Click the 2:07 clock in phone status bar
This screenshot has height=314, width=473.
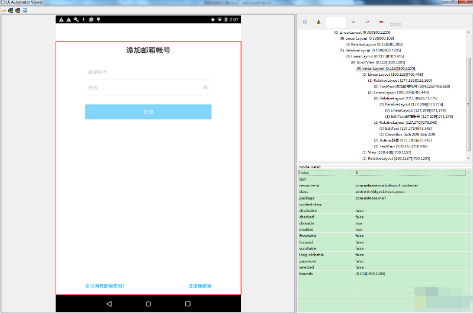click(x=234, y=20)
